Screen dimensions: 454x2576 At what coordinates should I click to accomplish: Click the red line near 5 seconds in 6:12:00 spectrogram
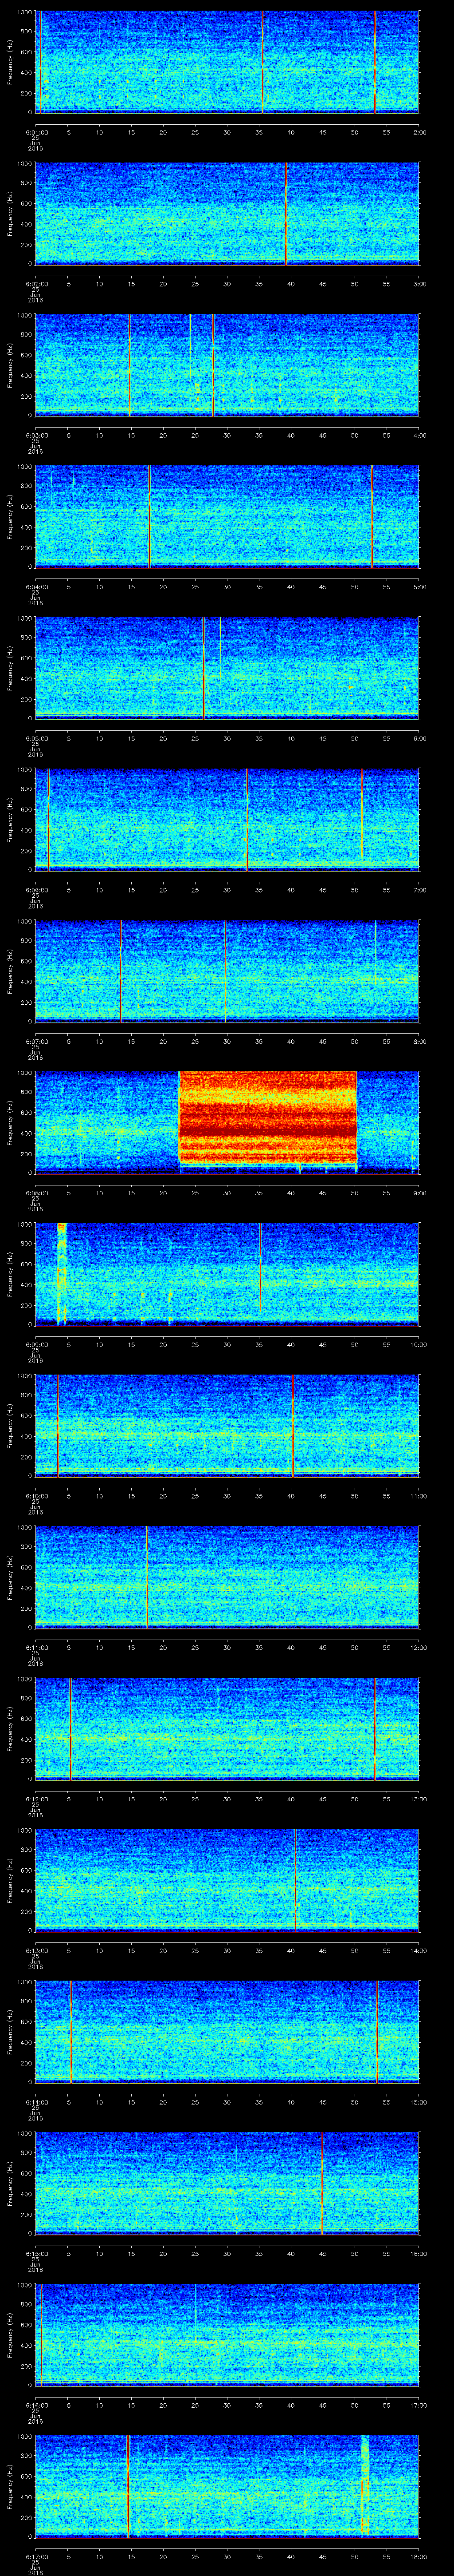pyautogui.click(x=71, y=1728)
